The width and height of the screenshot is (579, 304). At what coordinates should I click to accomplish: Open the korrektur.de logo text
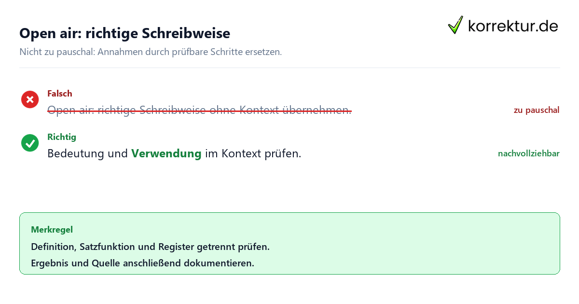pos(513,26)
